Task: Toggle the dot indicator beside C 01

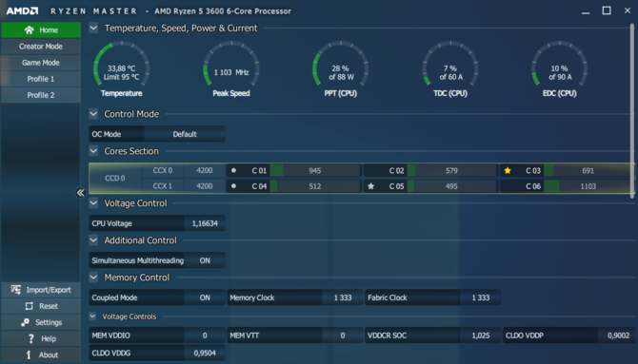Action: point(233,171)
